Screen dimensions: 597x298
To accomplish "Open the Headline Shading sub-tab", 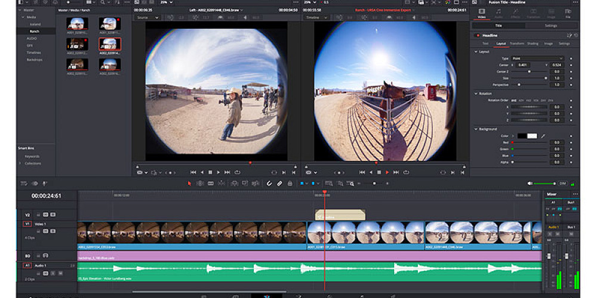I will [x=533, y=44].
